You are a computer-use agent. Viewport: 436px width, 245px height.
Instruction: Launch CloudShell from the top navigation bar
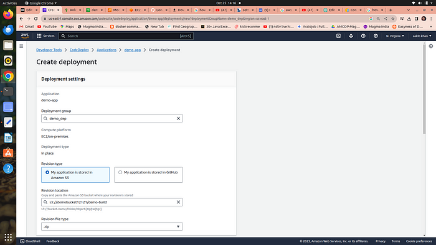point(338,36)
